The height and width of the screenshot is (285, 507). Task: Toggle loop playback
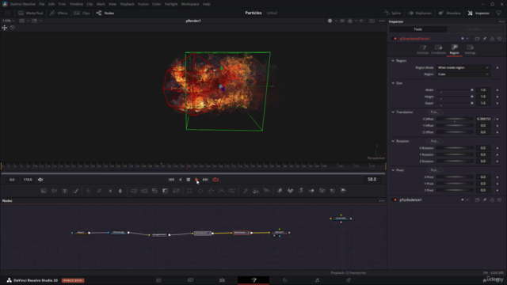click(x=215, y=180)
